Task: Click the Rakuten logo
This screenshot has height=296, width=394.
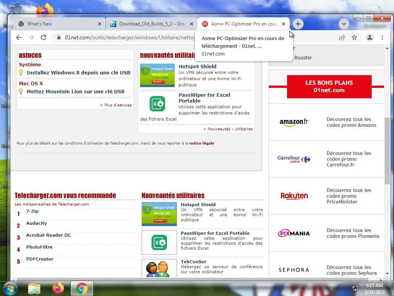Action: 294,196
